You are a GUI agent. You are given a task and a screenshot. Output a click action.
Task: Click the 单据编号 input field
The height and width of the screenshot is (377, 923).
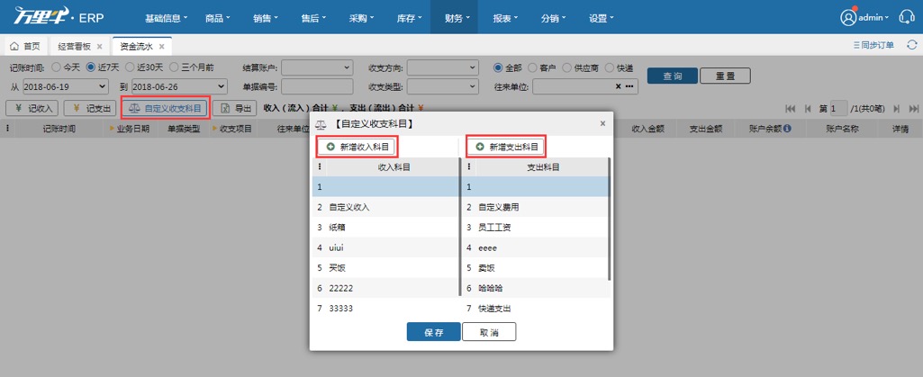pyautogui.click(x=317, y=86)
